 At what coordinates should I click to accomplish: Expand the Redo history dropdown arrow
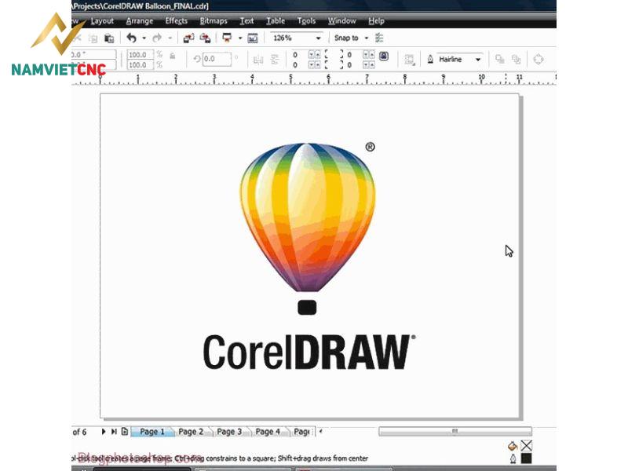click(170, 38)
